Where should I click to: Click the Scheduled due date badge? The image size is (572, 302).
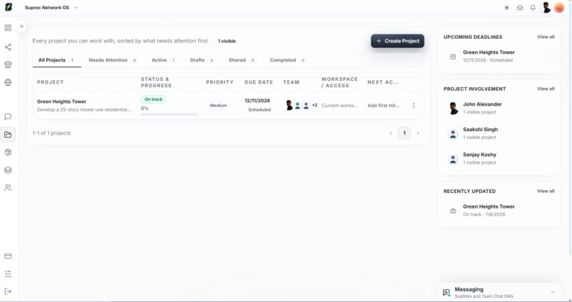coord(259,110)
